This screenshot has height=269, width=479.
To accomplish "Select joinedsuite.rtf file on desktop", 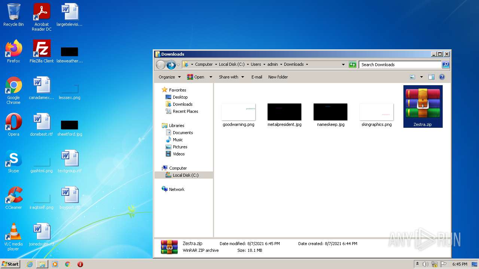I will [42, 235].
